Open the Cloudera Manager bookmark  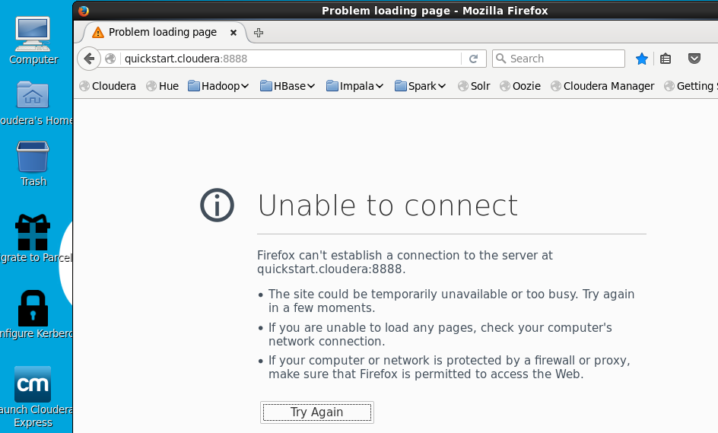(602, 86)
